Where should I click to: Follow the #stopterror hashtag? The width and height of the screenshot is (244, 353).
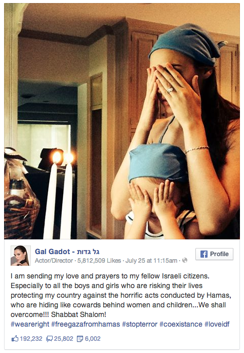click(x=140, y=324)
